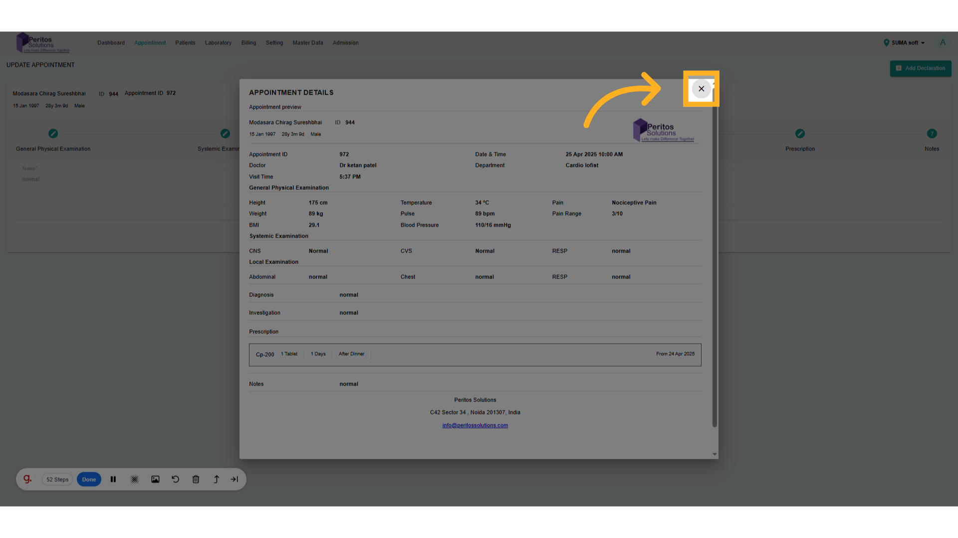Viewport: 958px width, 538px height.
Task: Click the upward arrow icon in recorder toolbar
Action: point(216,479)
